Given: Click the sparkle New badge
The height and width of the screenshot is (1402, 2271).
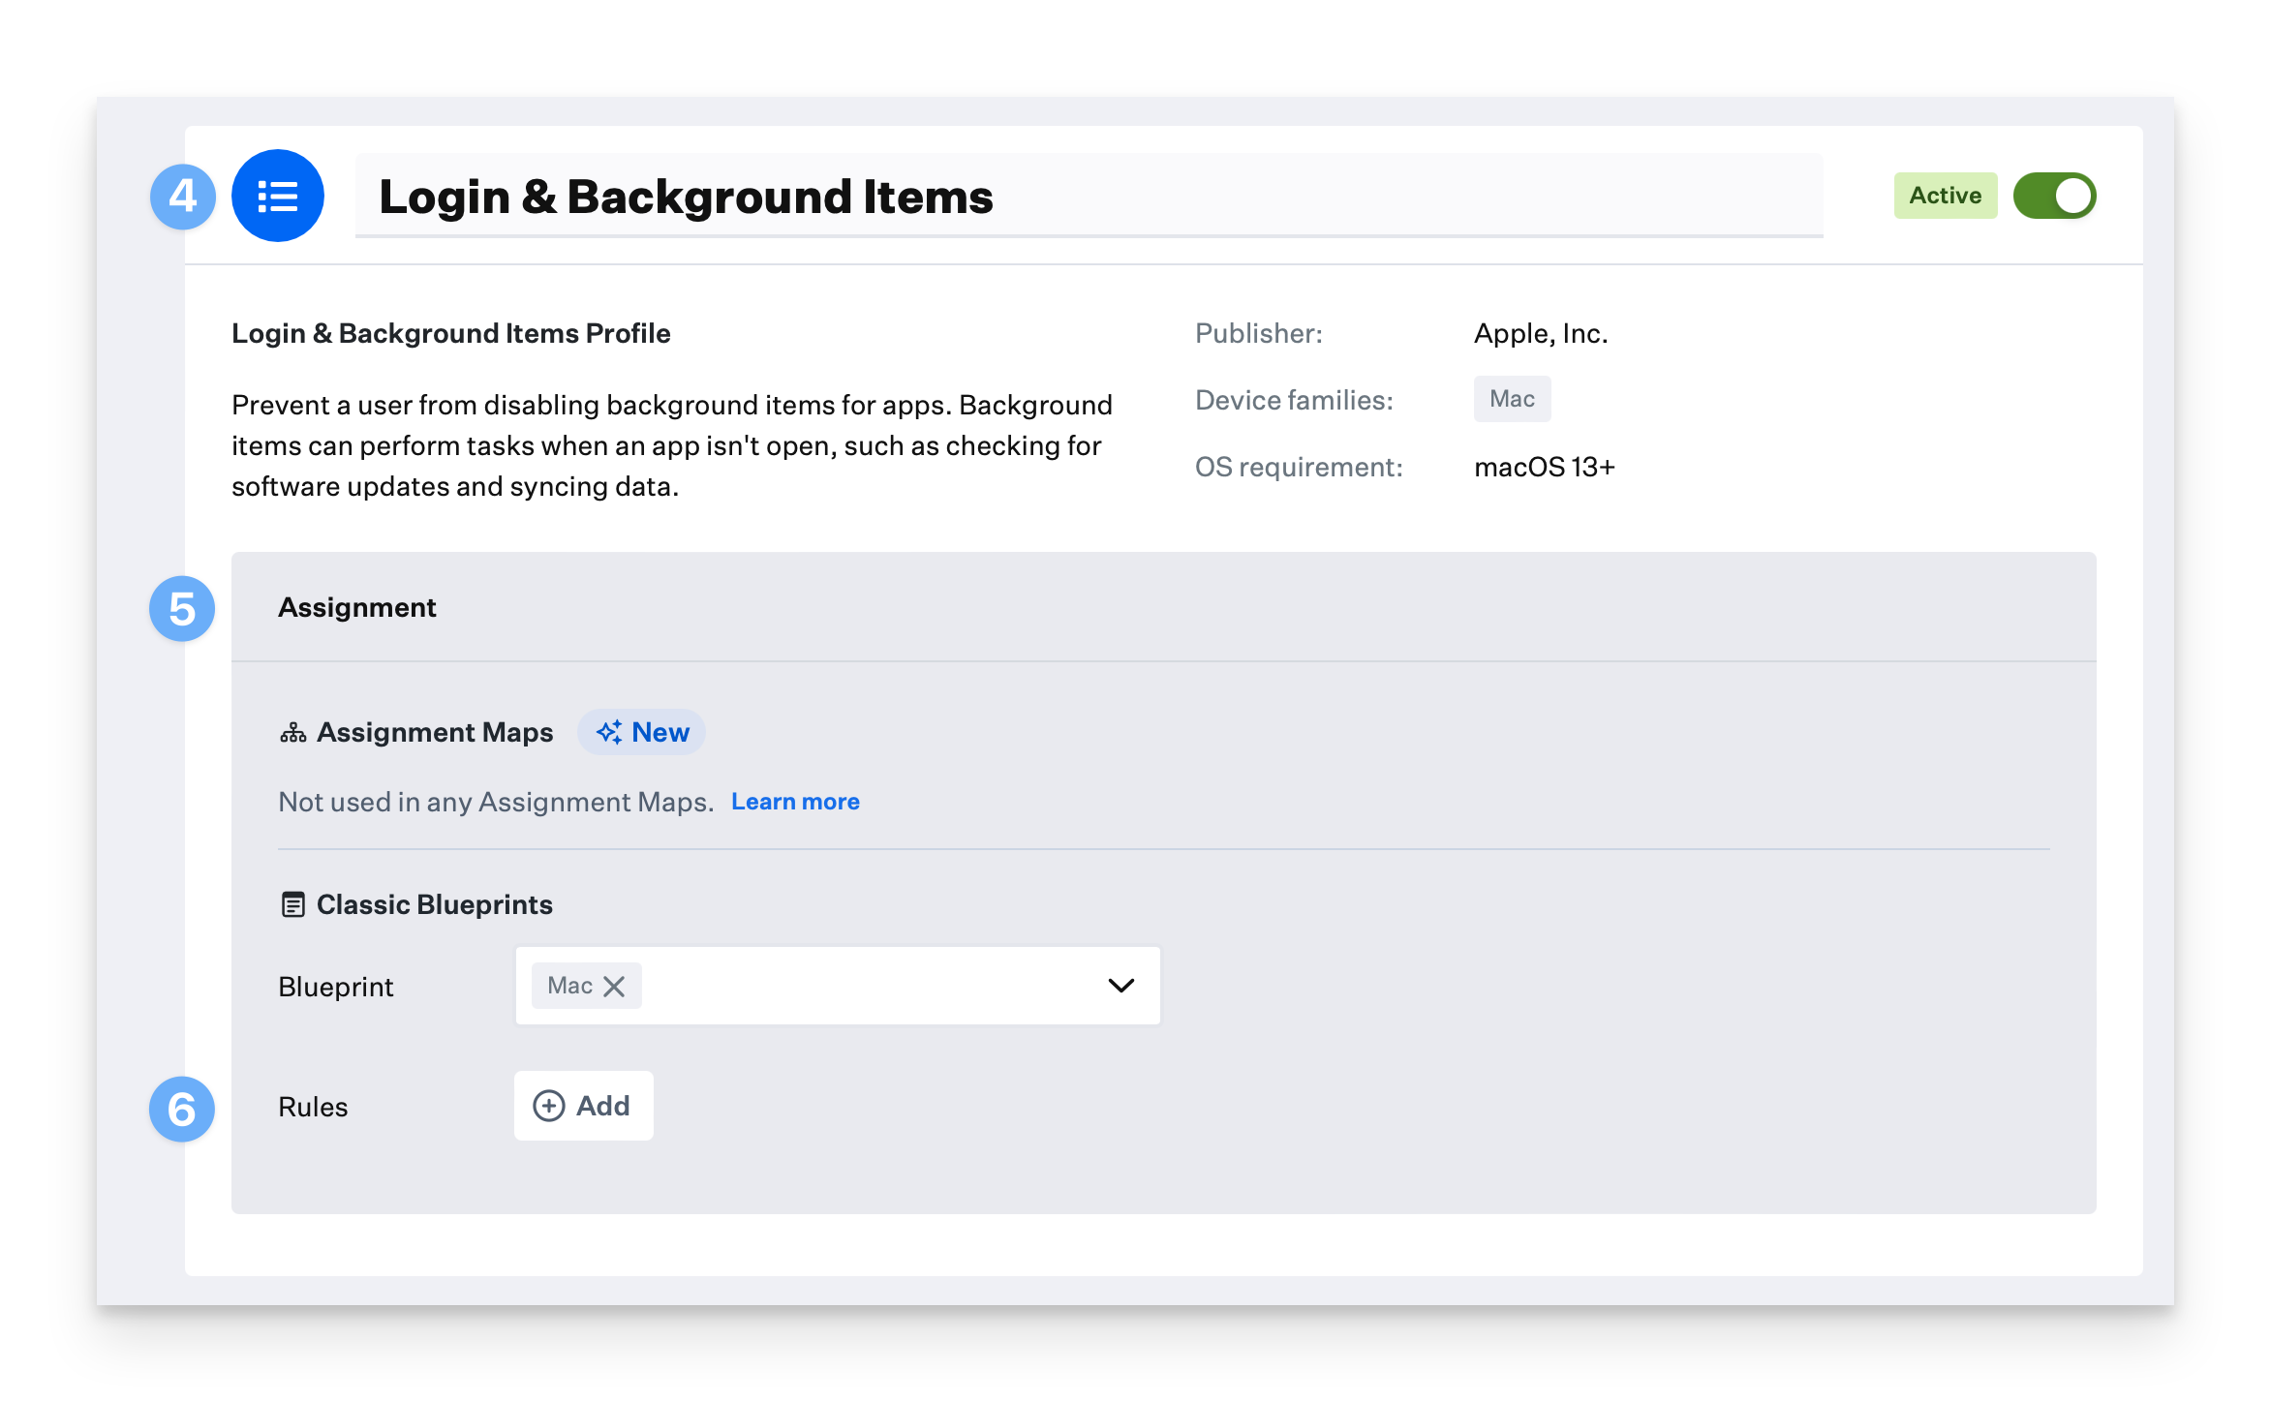Looking at the screenshot, I should [x=642, y=732].
